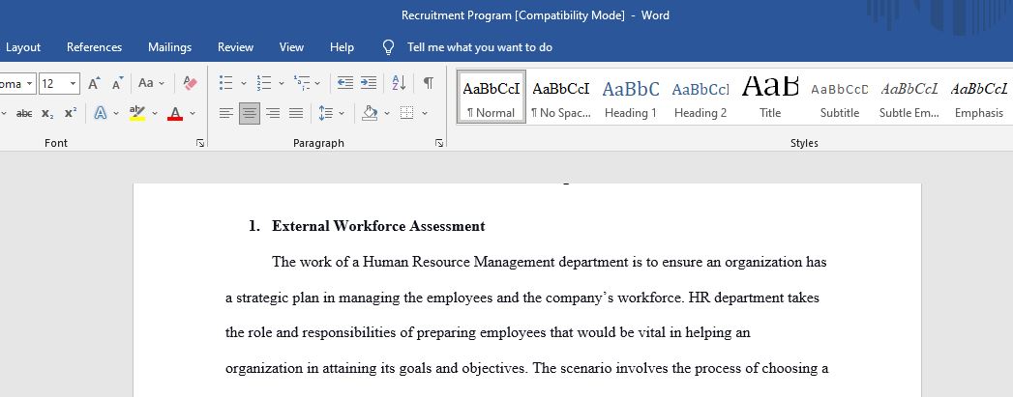Toggle subscript formatting

[47, 113]
